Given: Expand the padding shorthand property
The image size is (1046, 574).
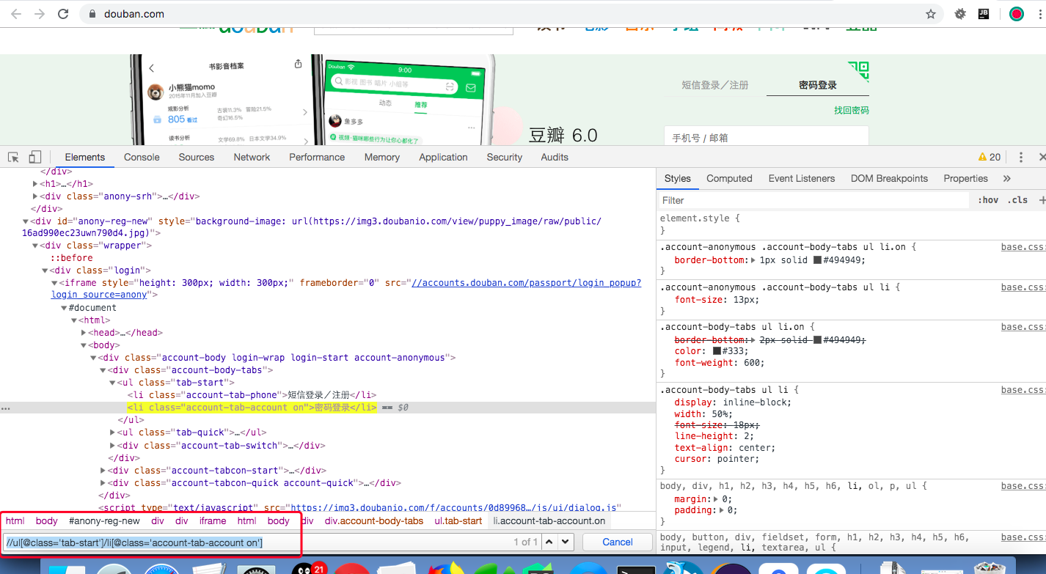Looking at the screenshot, I should click(x=723, y=510).
